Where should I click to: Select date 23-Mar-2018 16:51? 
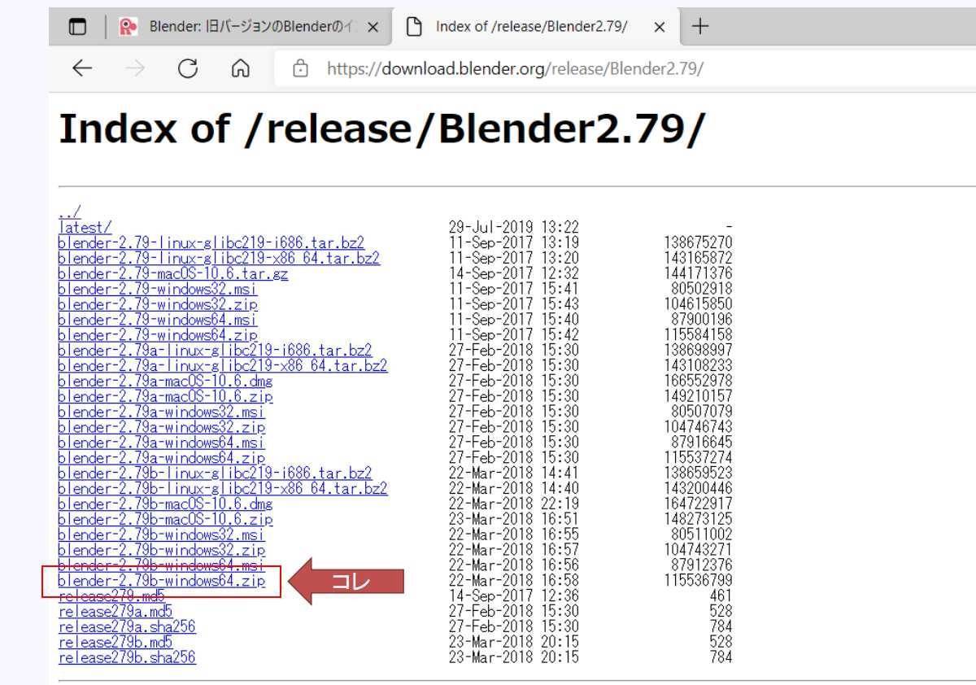pyautogui.click(x=514, y=520)
